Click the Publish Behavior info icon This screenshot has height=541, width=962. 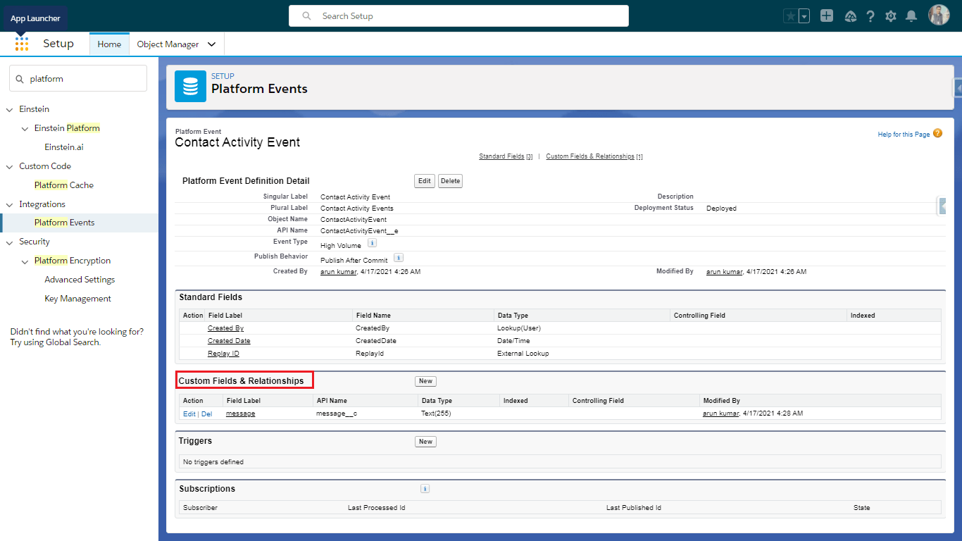pos(398,258)
